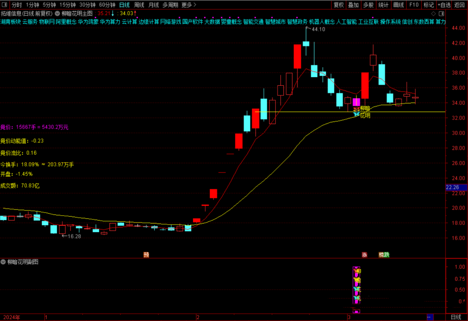This screenshot has width=468, height=321.
Task: Open F10 company information
Action: pos(414,5)
